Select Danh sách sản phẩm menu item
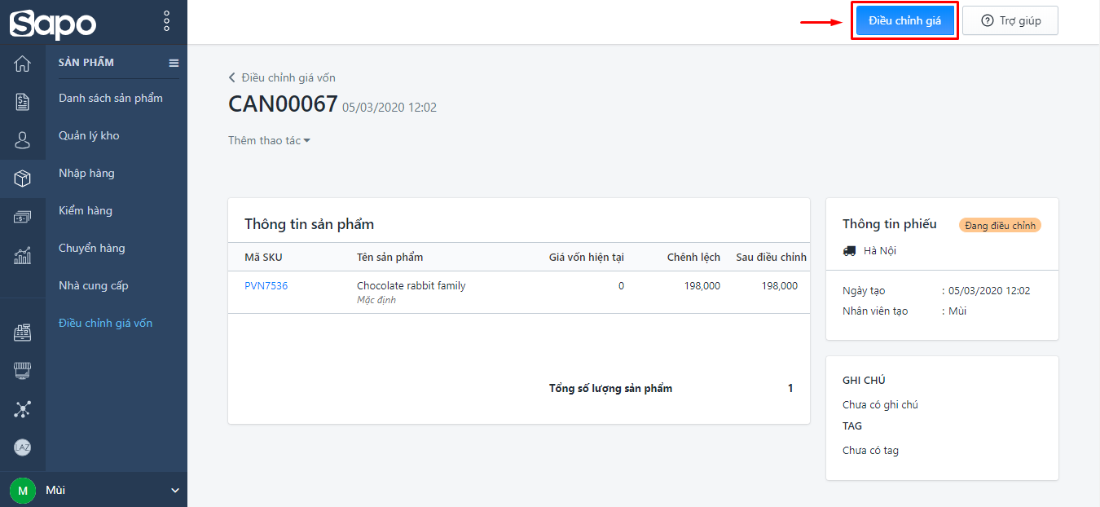The width and height of the screenshot is (1100, 507). pyautogui.click(x=111, y=98)
